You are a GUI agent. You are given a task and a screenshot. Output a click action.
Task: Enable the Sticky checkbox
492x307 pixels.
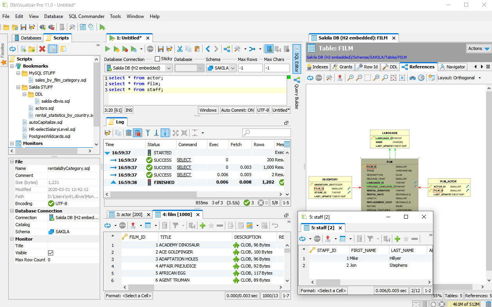tap(157, 59)
